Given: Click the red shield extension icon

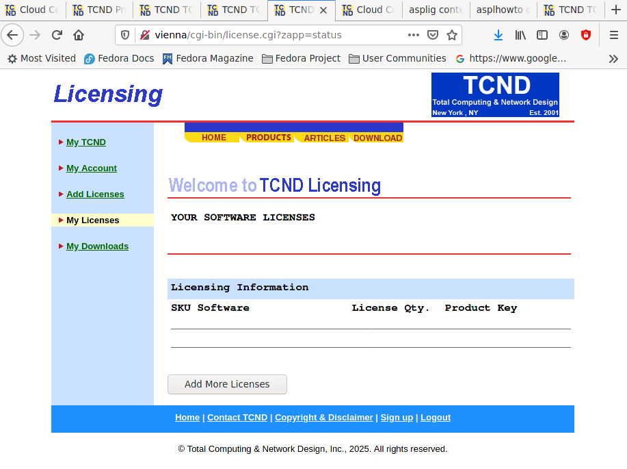Looking at the screenshot, I should [x=586, y=35].
